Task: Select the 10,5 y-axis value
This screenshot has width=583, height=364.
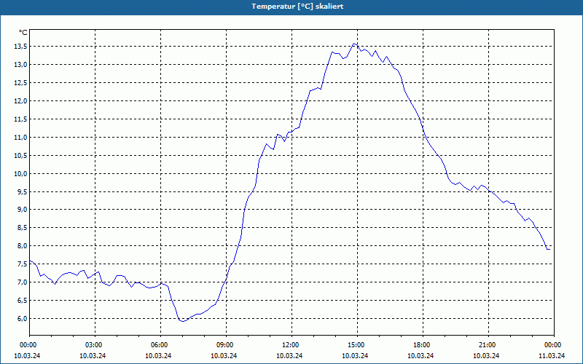Action: point(21,156)
